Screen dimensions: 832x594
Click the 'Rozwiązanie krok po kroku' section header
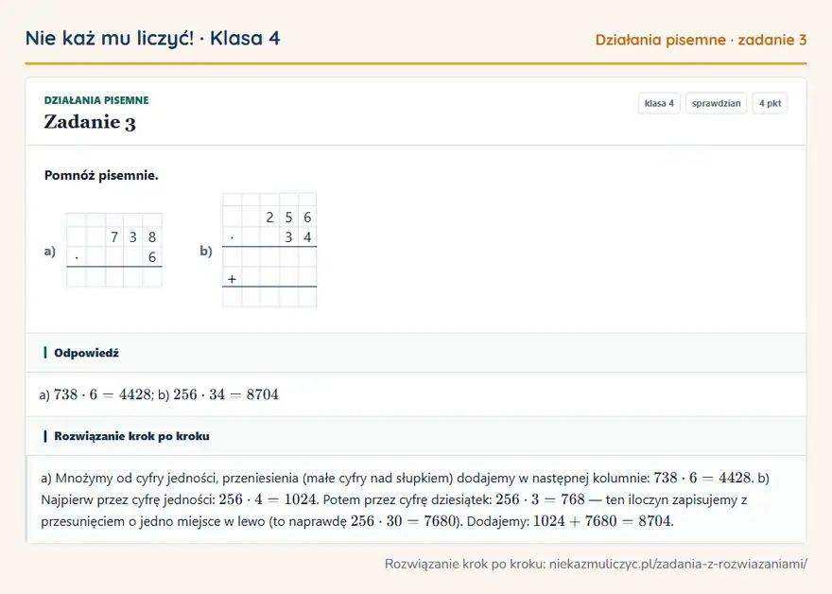[x=131, y=436]
